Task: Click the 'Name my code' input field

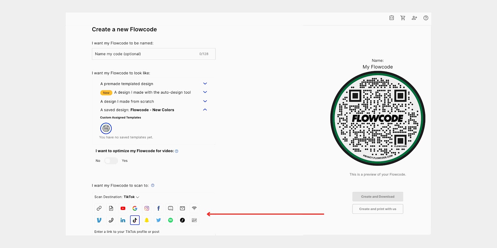Action: coord(154,54)
